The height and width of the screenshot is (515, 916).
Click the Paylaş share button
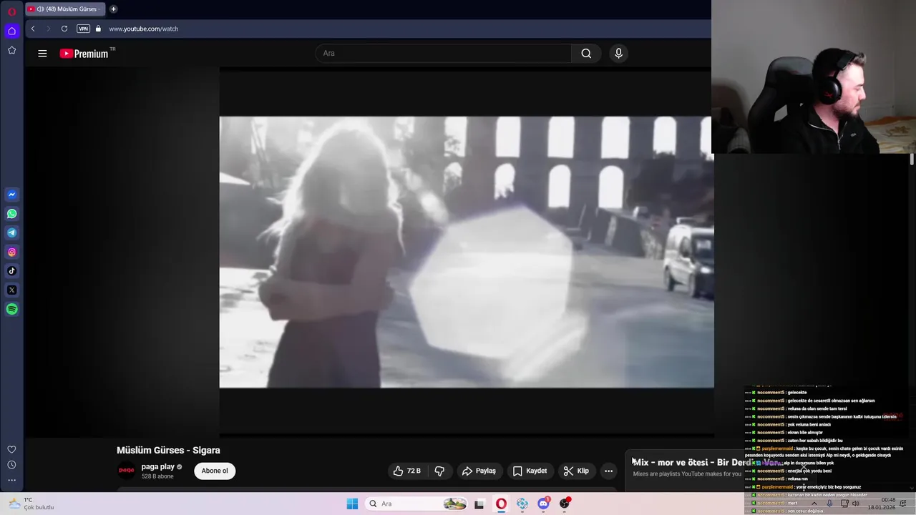pos(479,471)
